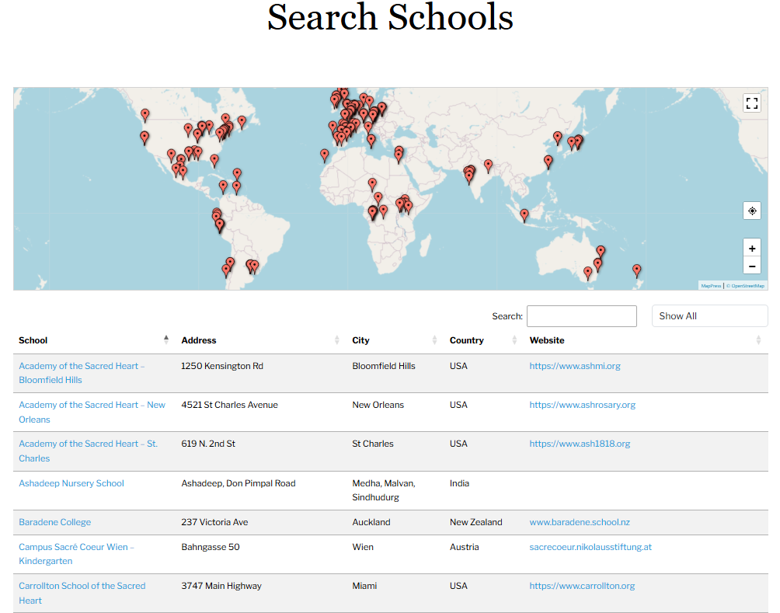
Task: Click the fullscreen map icon
Action: point(751,103)
